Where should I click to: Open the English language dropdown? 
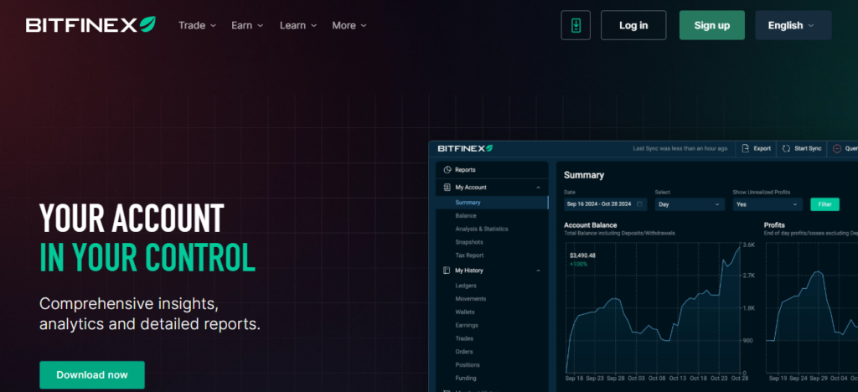coord(793,25)
